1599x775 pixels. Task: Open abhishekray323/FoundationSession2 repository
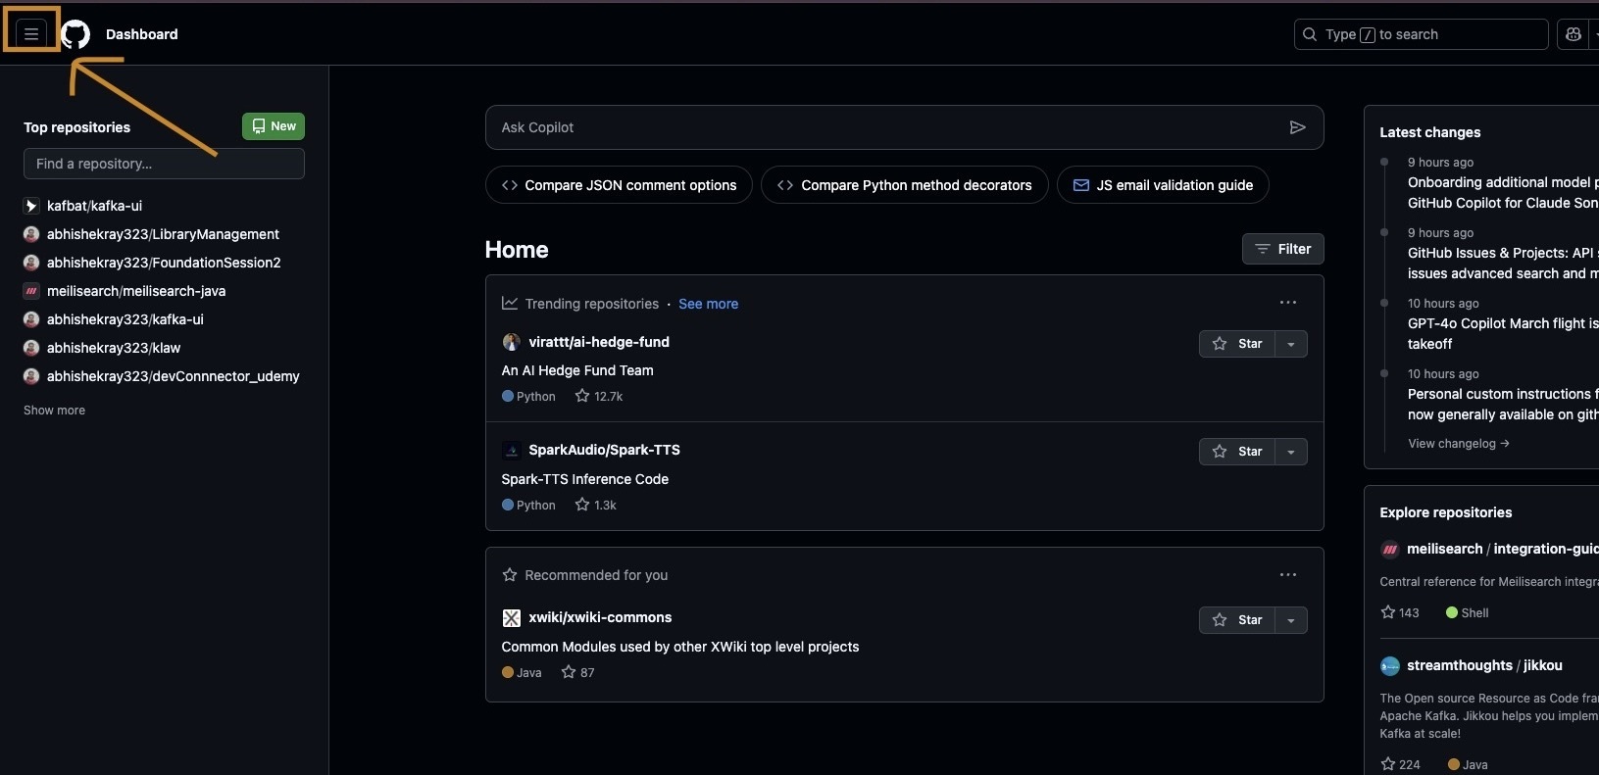(164, 263)
